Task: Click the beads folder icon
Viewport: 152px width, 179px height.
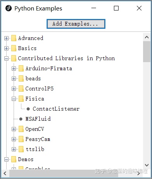Action: 21,78
